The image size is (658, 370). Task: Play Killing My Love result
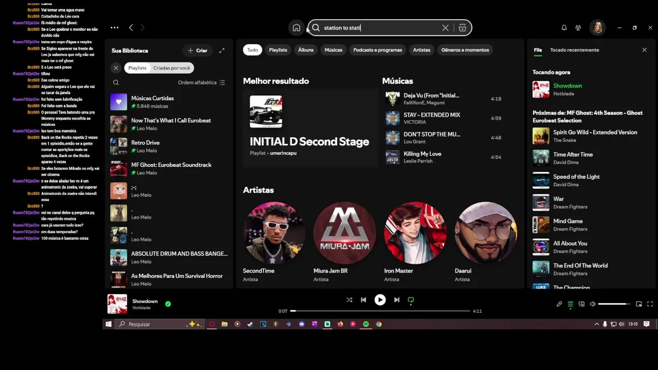click(444, 157)
